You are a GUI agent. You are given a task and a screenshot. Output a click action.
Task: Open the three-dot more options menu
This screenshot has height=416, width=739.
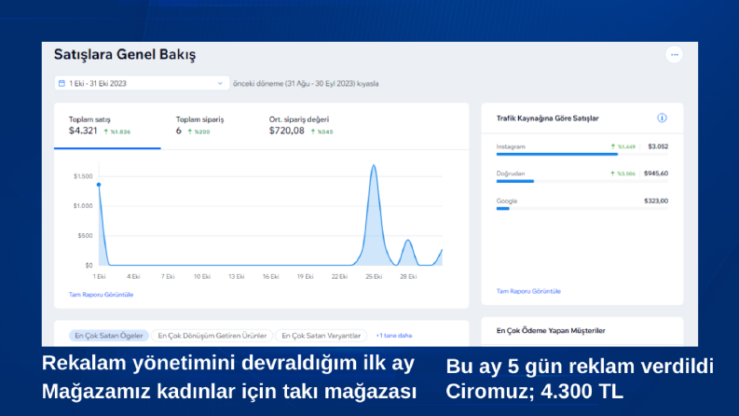tap(674, 55)
